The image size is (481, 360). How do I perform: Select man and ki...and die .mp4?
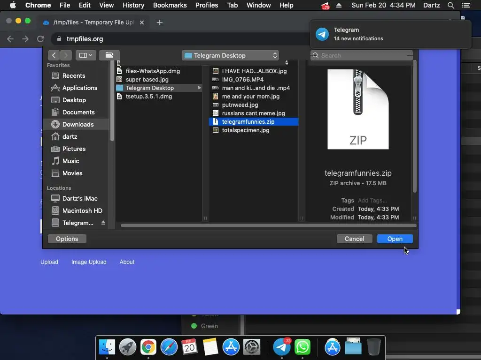pos(256,88)
